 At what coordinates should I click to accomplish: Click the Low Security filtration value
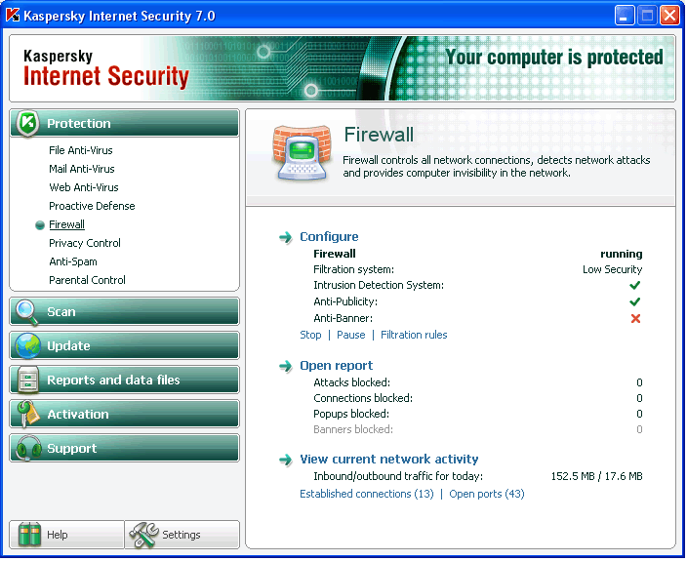612,270
